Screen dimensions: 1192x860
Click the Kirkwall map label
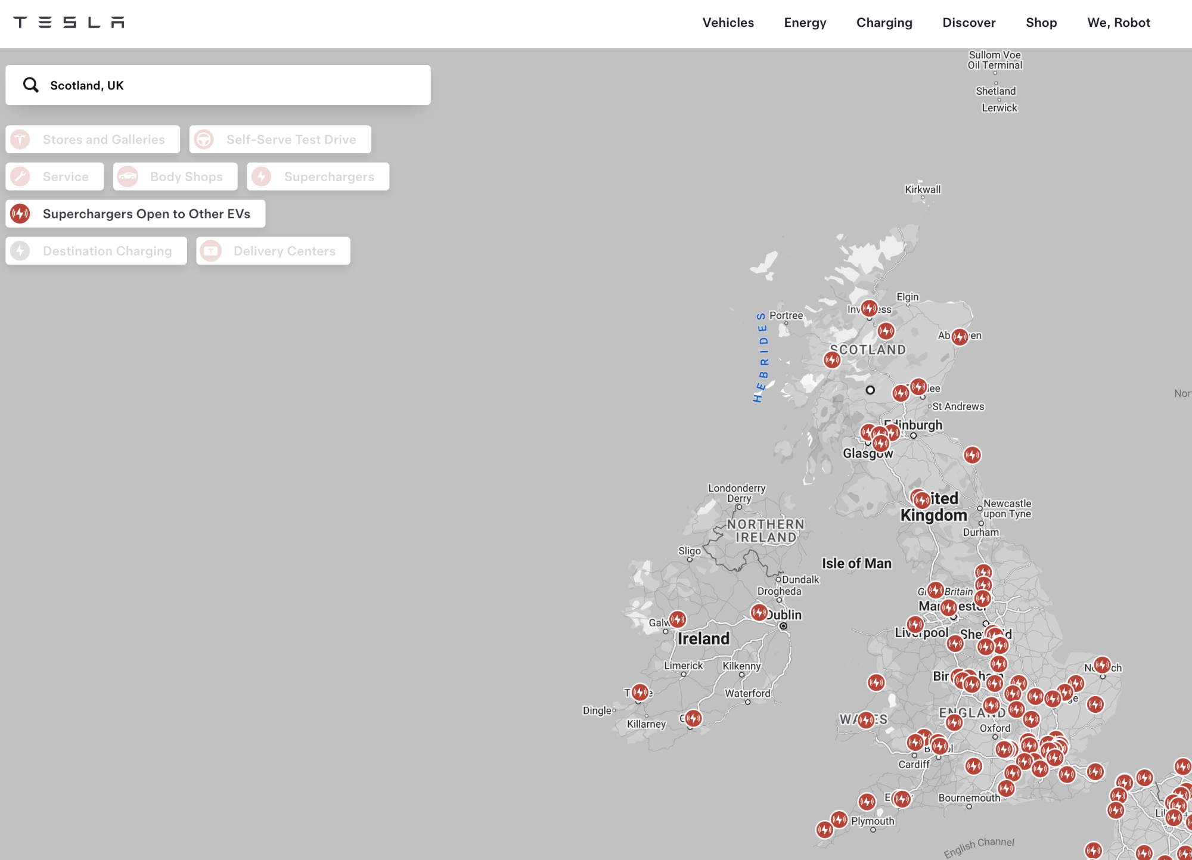(923, 190)
